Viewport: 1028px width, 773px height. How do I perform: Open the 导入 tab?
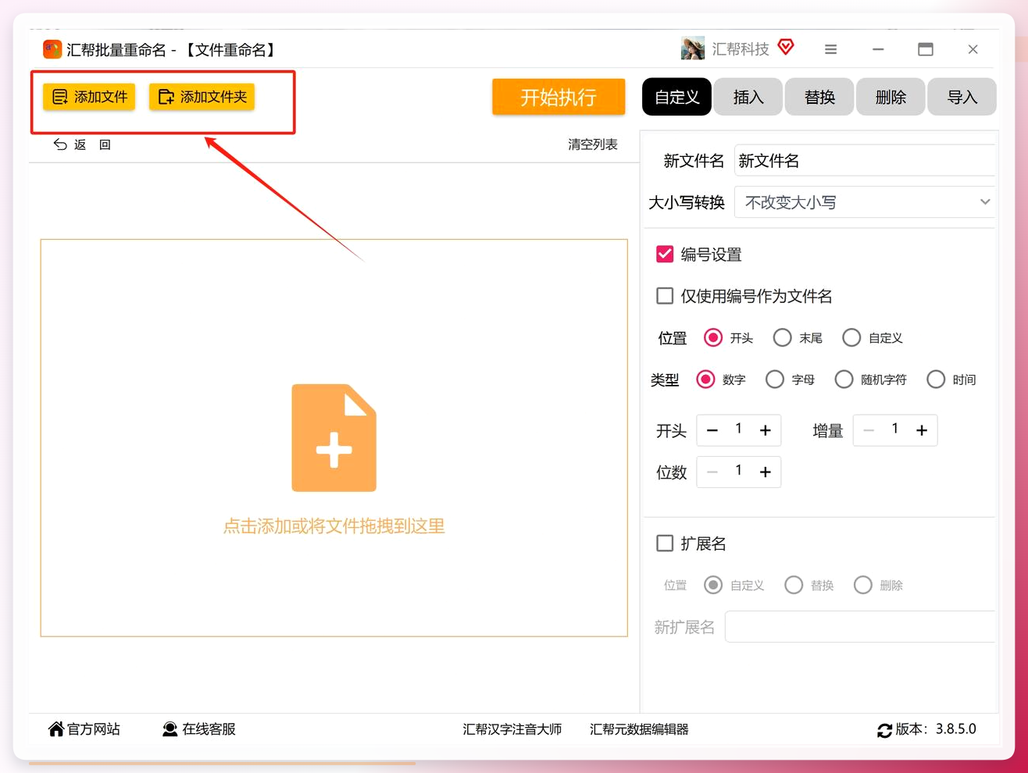(x=962, y=97)
